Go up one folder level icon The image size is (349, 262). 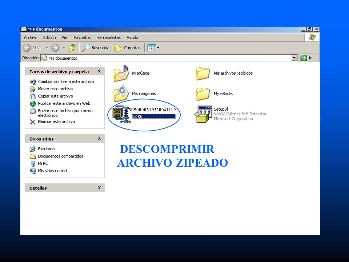click(x=72, y=48)
